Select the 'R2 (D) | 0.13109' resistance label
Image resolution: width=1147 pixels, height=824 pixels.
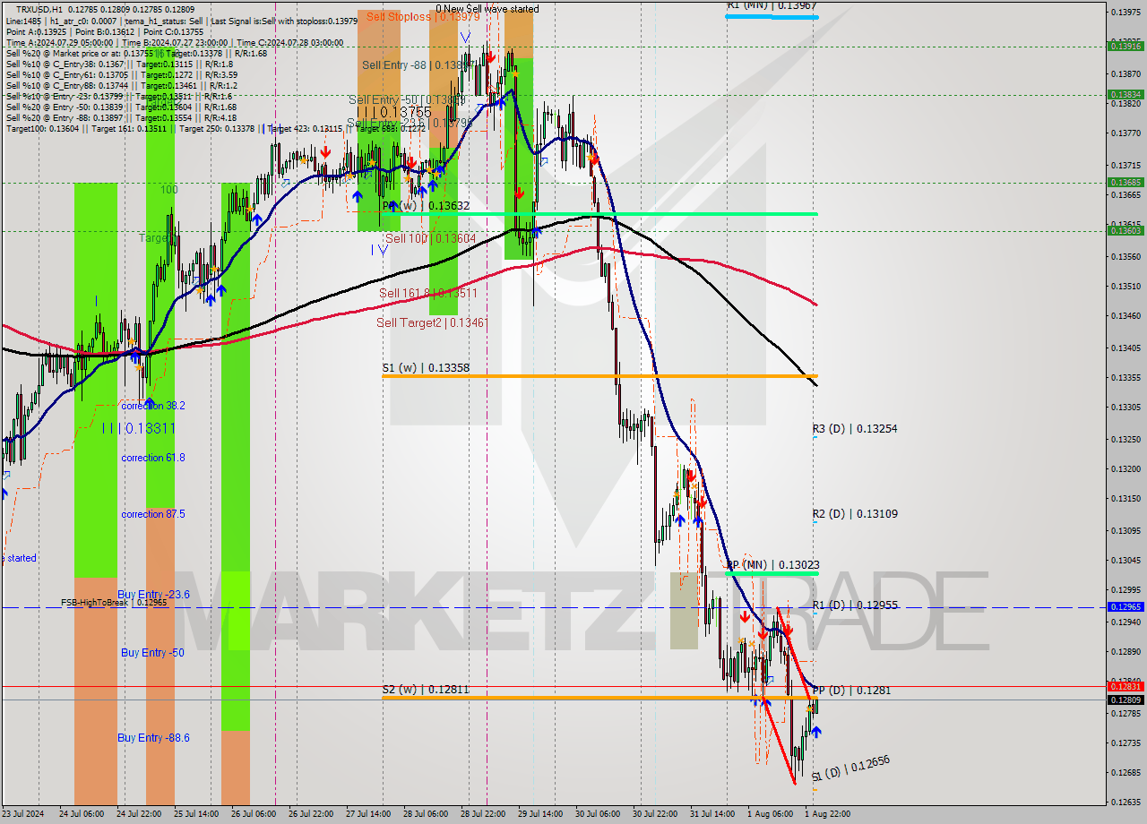[x=855, y=514]
